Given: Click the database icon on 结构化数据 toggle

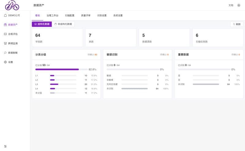Looking at the screenshot, I should tap(36, 24).
